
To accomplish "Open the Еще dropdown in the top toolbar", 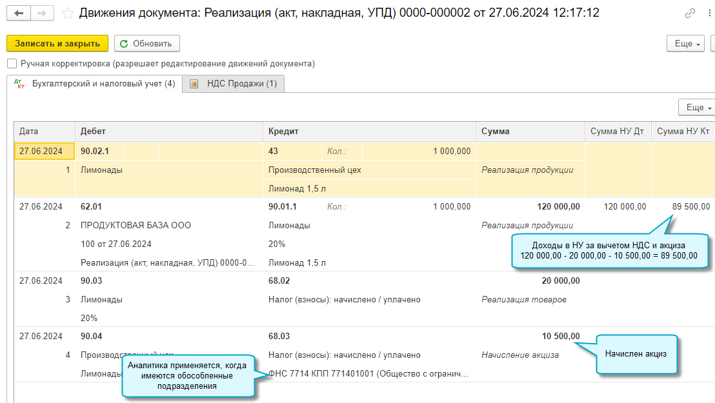I will [x=687, y=43].
